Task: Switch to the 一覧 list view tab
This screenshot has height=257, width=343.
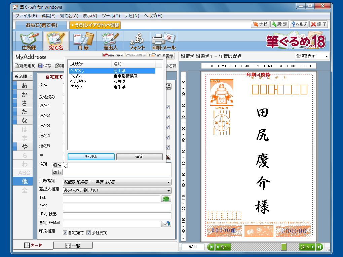Action: coord(73,246)
